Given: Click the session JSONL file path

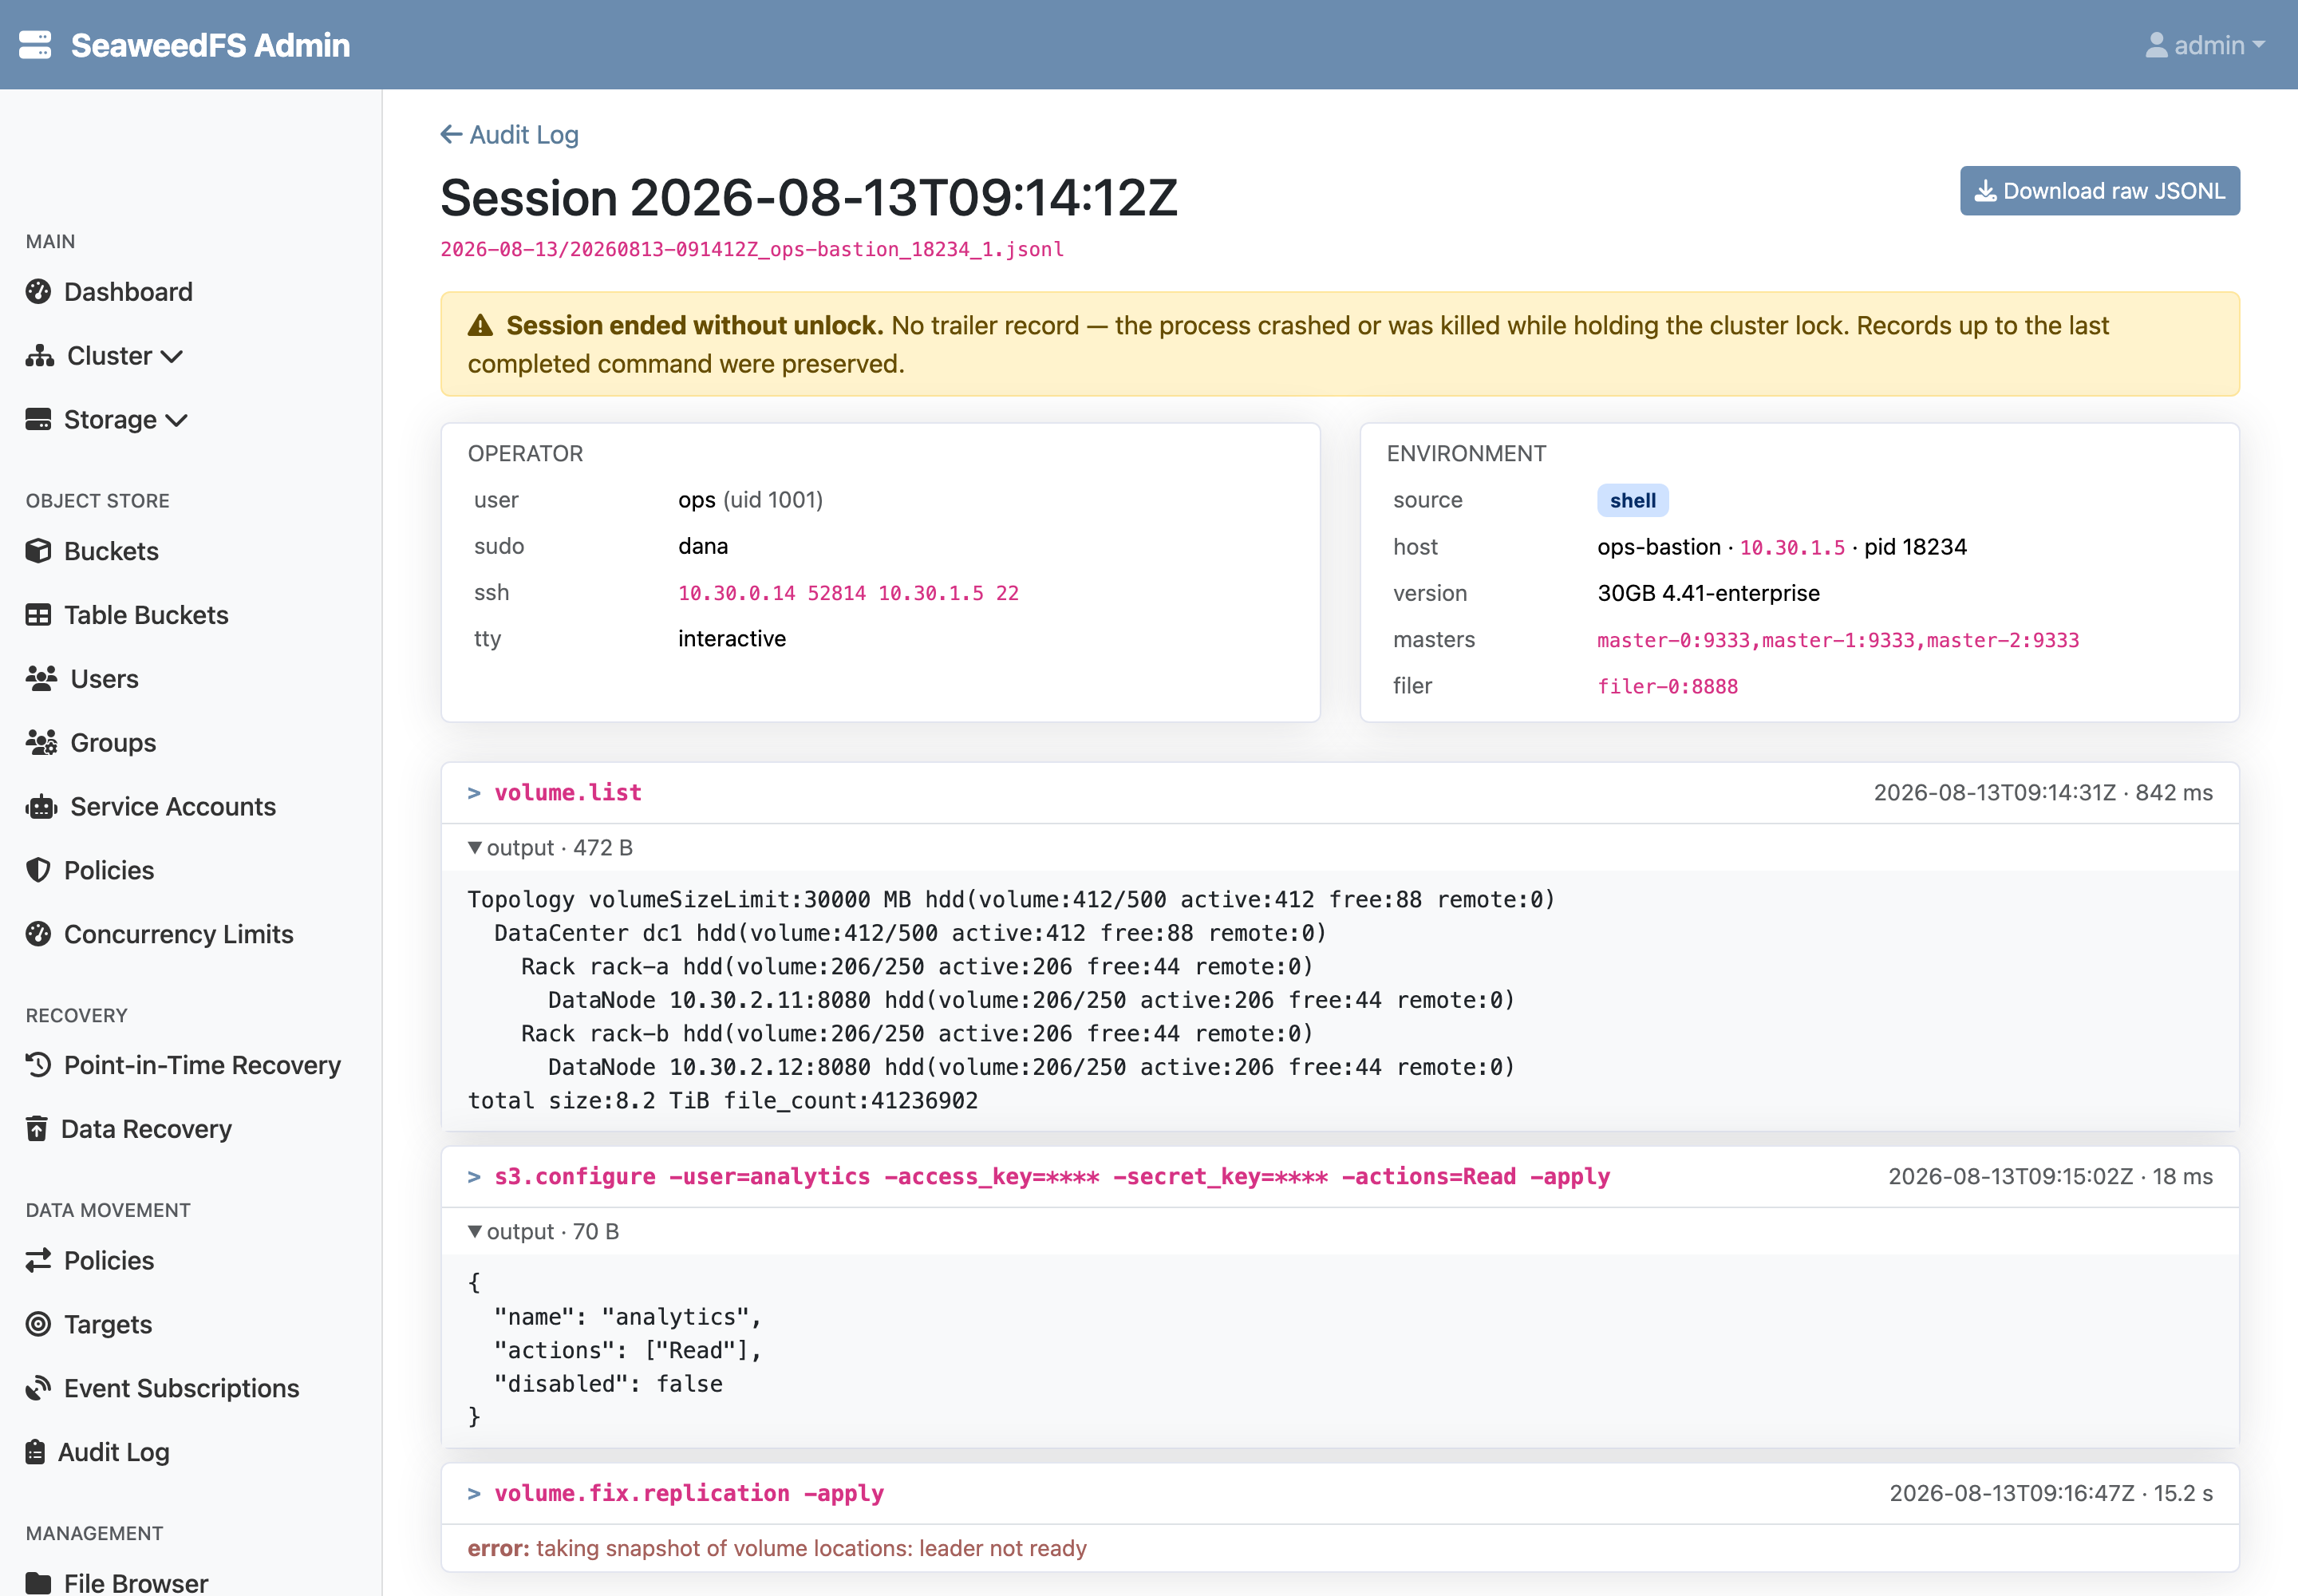Looking at the screenshot, I should 752,249.
